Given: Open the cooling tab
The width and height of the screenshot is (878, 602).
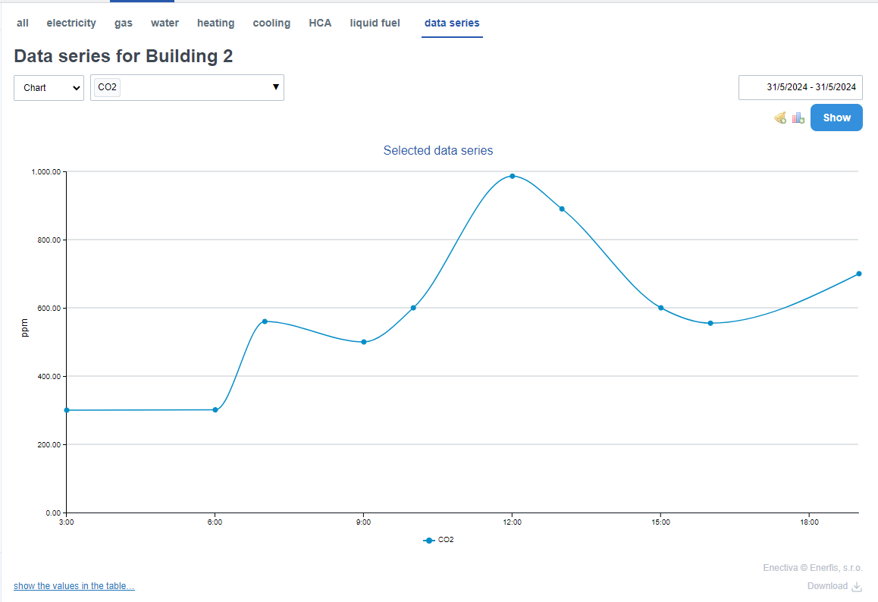Looking at the screenshot, I should point(271,23).
